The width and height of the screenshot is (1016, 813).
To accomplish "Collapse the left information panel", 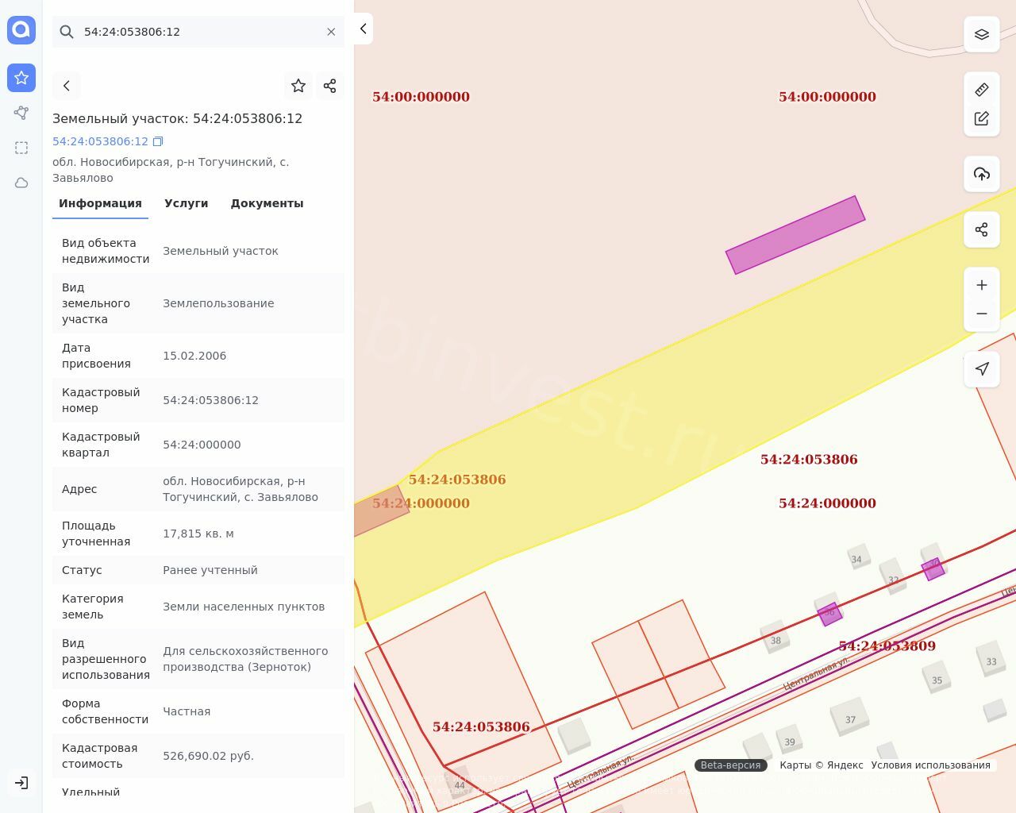I will click(364, 29).
